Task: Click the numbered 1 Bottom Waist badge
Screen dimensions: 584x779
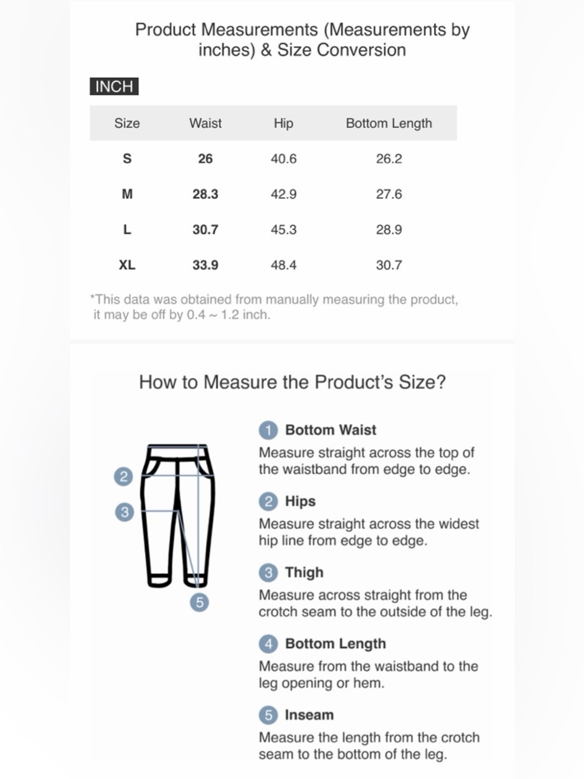Action: coord(268,430)
